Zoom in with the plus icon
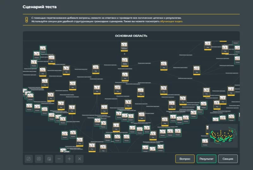 (x=69, y=159)
